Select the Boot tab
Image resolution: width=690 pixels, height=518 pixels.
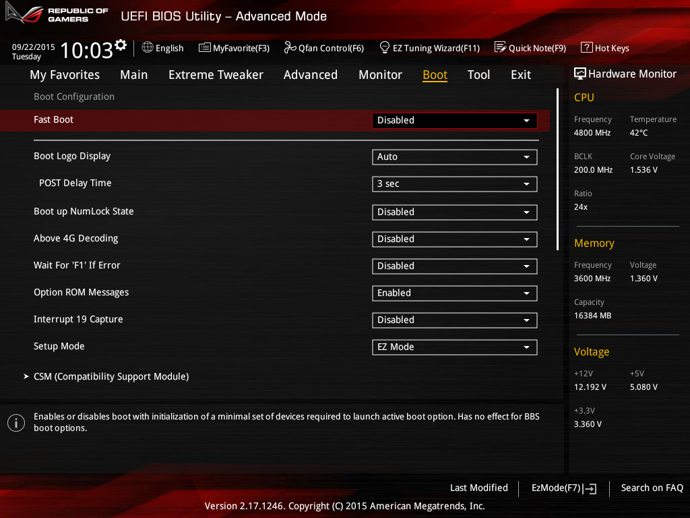[x=435, y=75]
